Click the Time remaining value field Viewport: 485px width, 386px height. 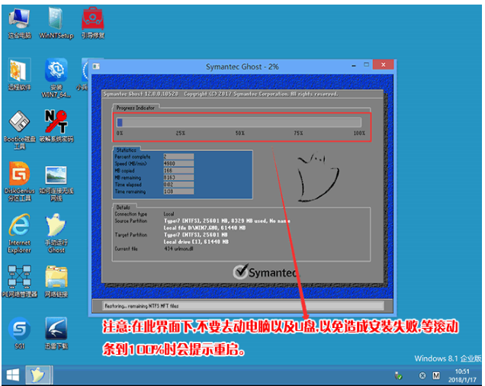click(178, 191)
